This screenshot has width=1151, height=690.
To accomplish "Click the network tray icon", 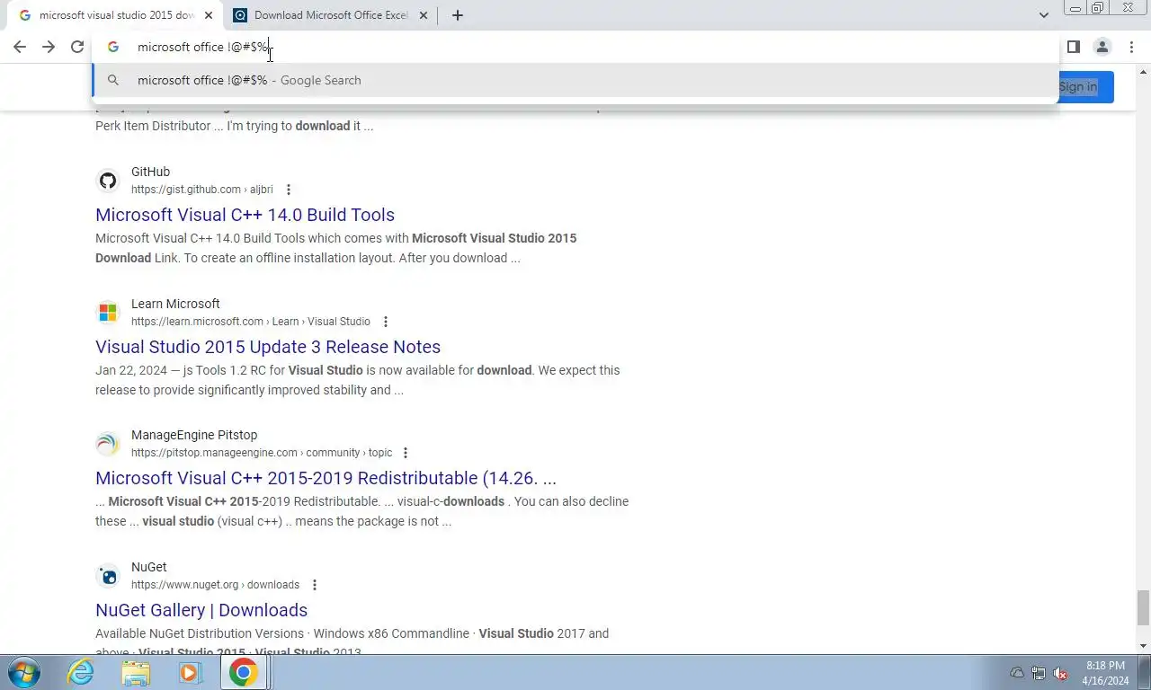I will 1039,673.
